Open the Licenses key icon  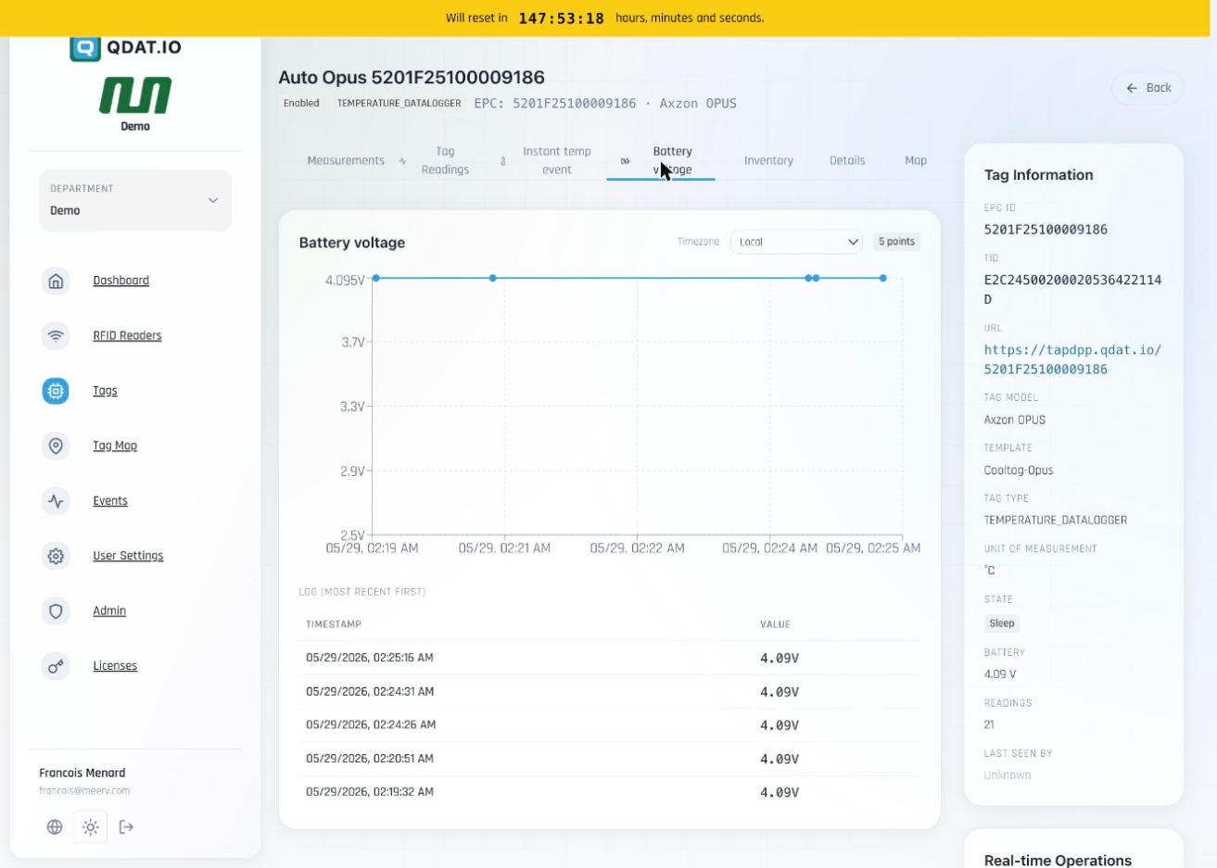[56, 666]
